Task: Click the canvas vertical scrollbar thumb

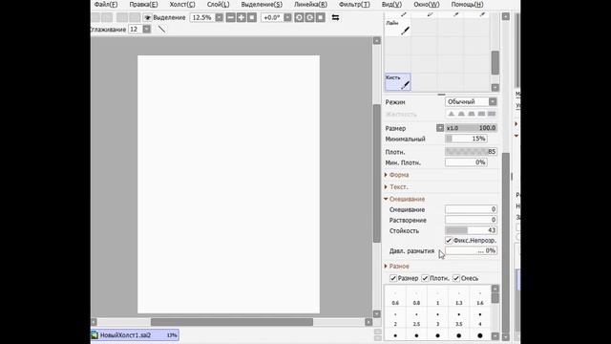Action: (376, 173)
